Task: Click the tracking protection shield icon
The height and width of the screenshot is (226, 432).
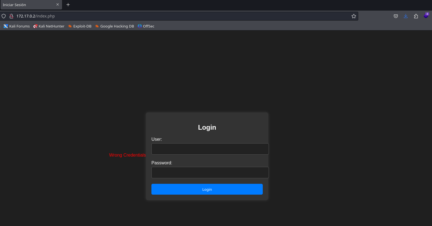Action: 4,16
